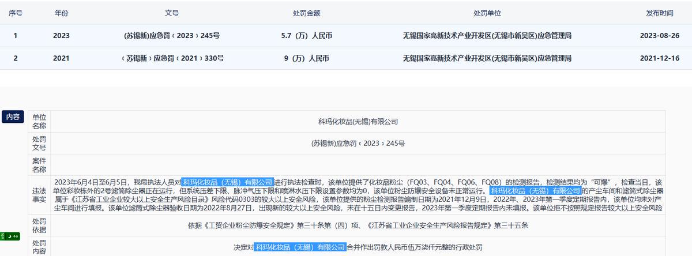Screen dimensions: 692x256
Task: Click the 处罚单位 column header
Action: coord(487,13)
